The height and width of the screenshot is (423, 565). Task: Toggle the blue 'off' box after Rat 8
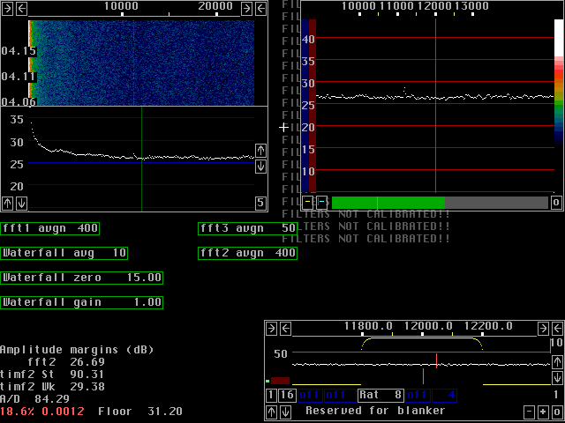(418, 396)
